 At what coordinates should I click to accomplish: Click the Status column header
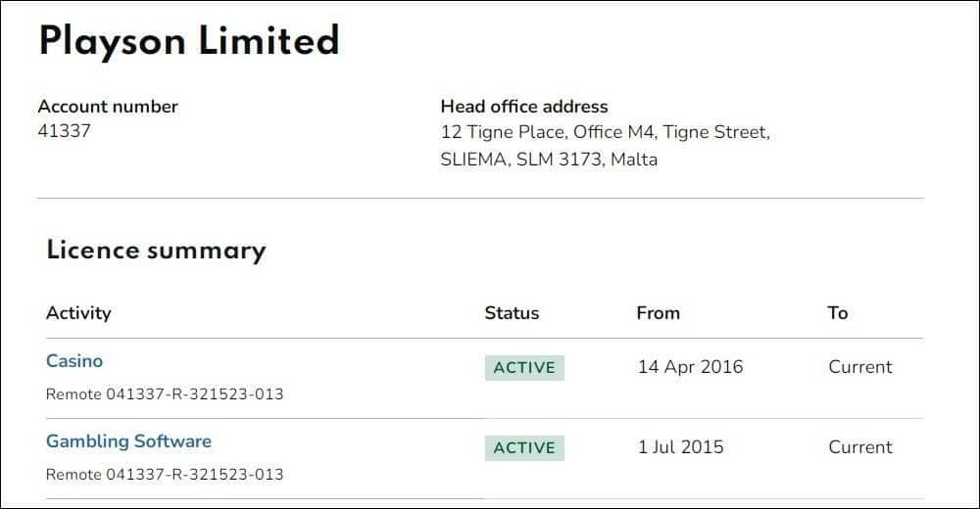(512, 313)
